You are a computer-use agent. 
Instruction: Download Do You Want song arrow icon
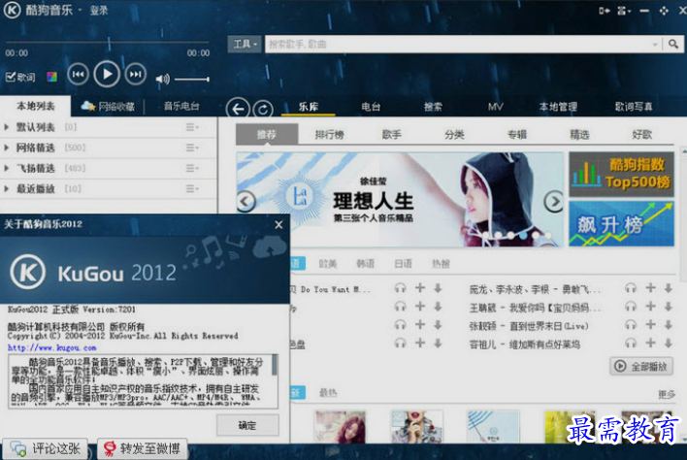point(438,288)
